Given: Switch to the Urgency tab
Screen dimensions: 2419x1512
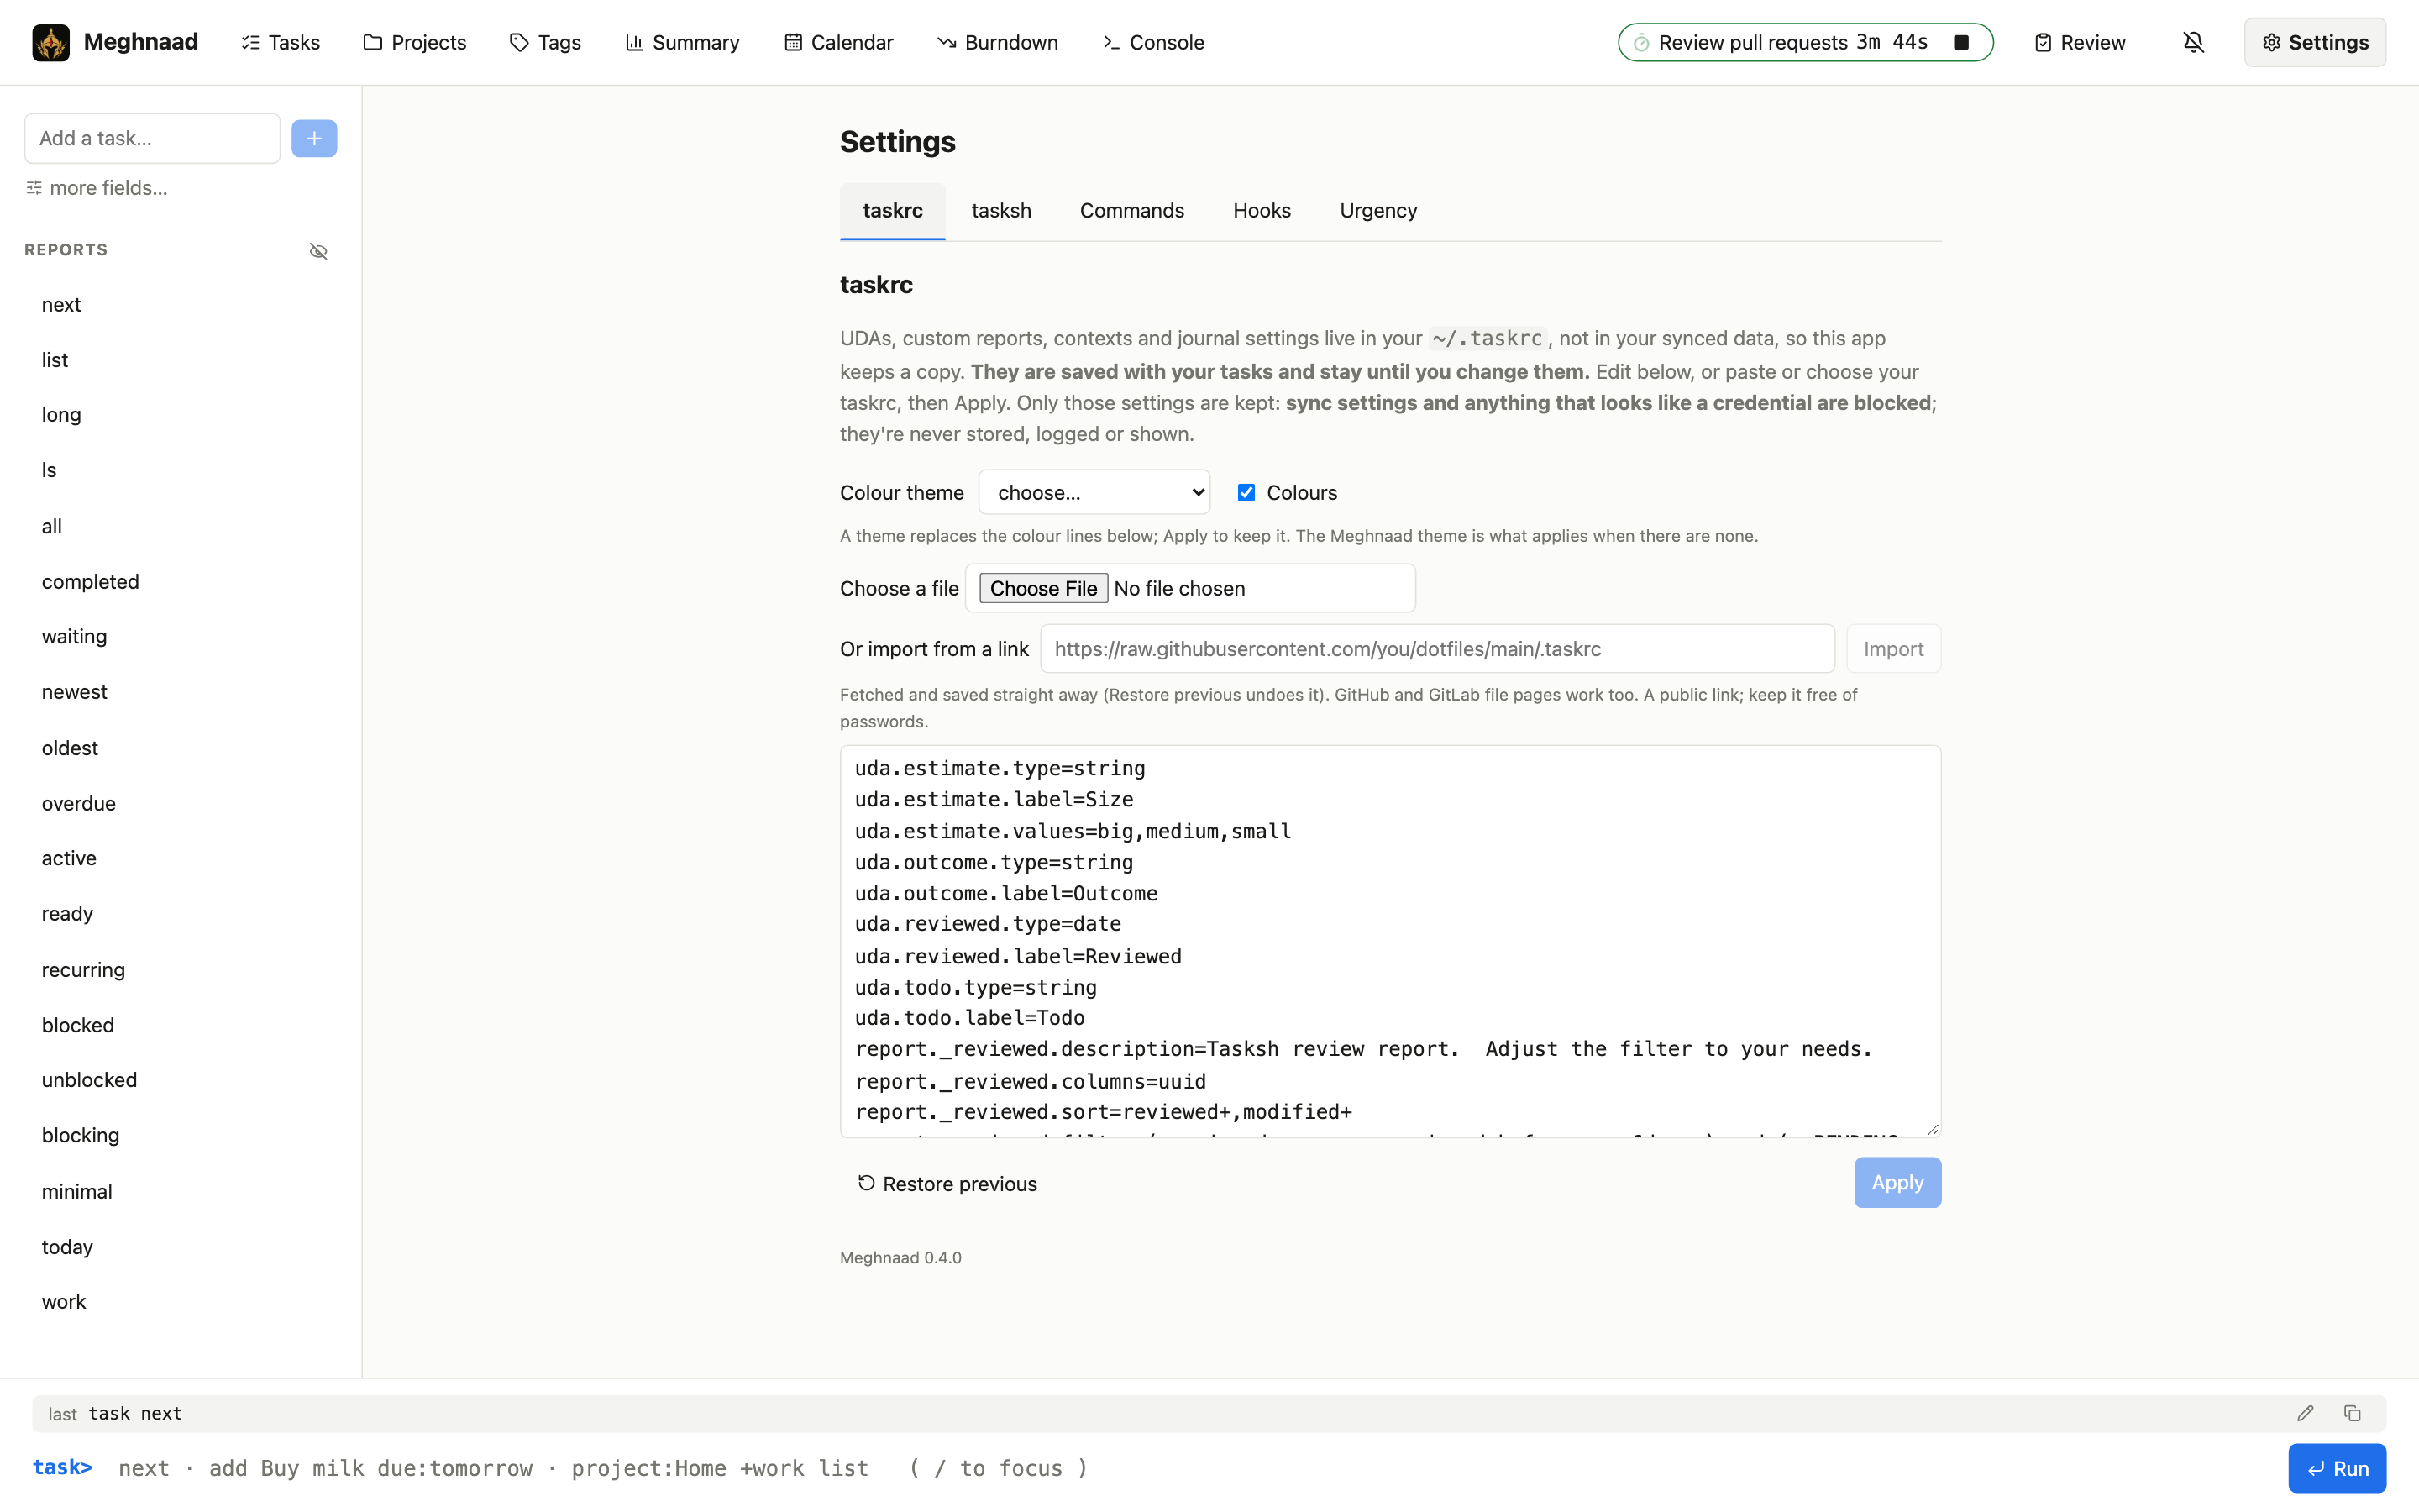Looking at the screenshot, I should [x=1377, y=211].
